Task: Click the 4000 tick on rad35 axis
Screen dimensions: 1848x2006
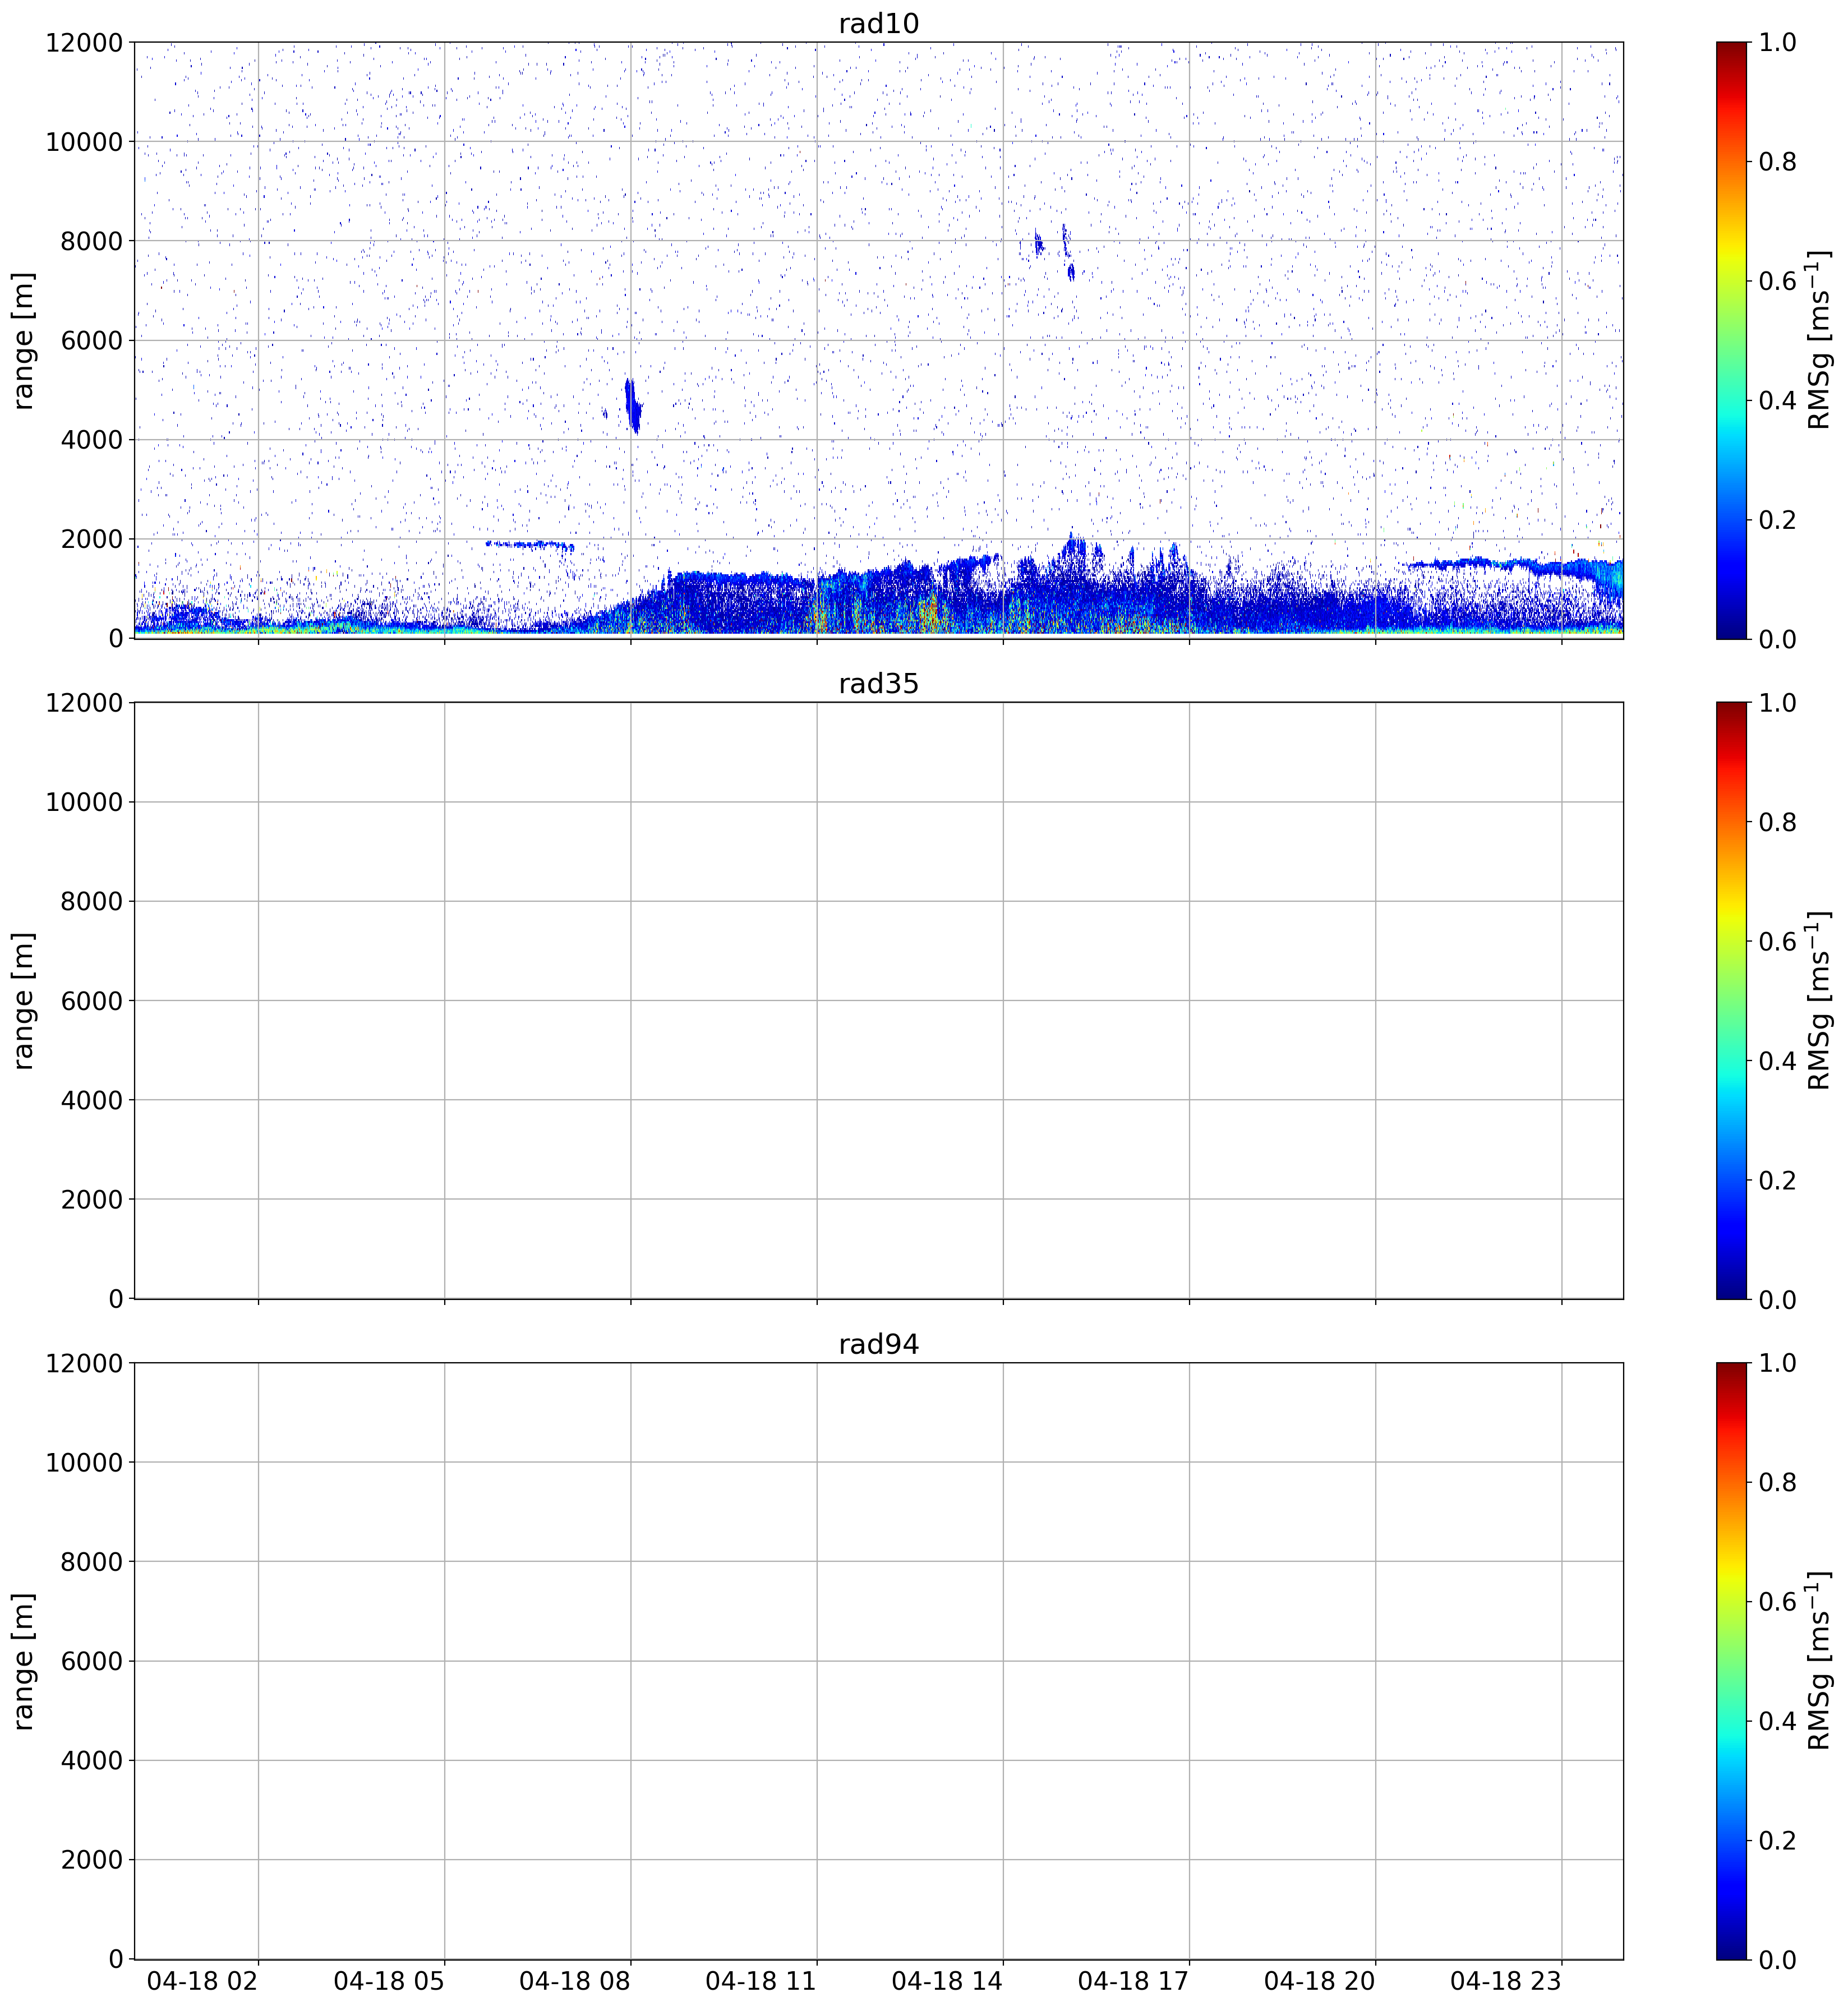Action: tap(92, 1100)
